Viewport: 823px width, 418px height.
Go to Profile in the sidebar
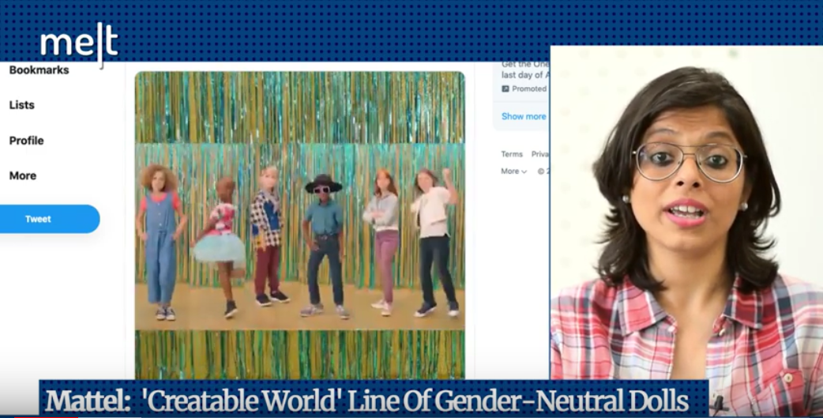pyautogui.click(x=26, y=140)
